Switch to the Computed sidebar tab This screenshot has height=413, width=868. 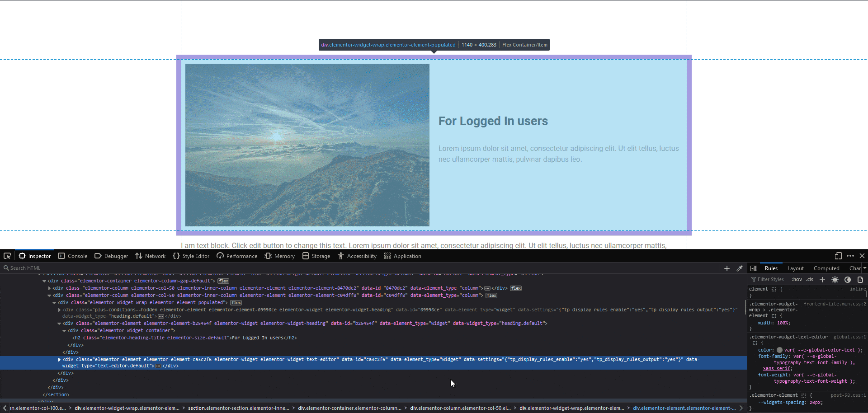click(826, 268)
